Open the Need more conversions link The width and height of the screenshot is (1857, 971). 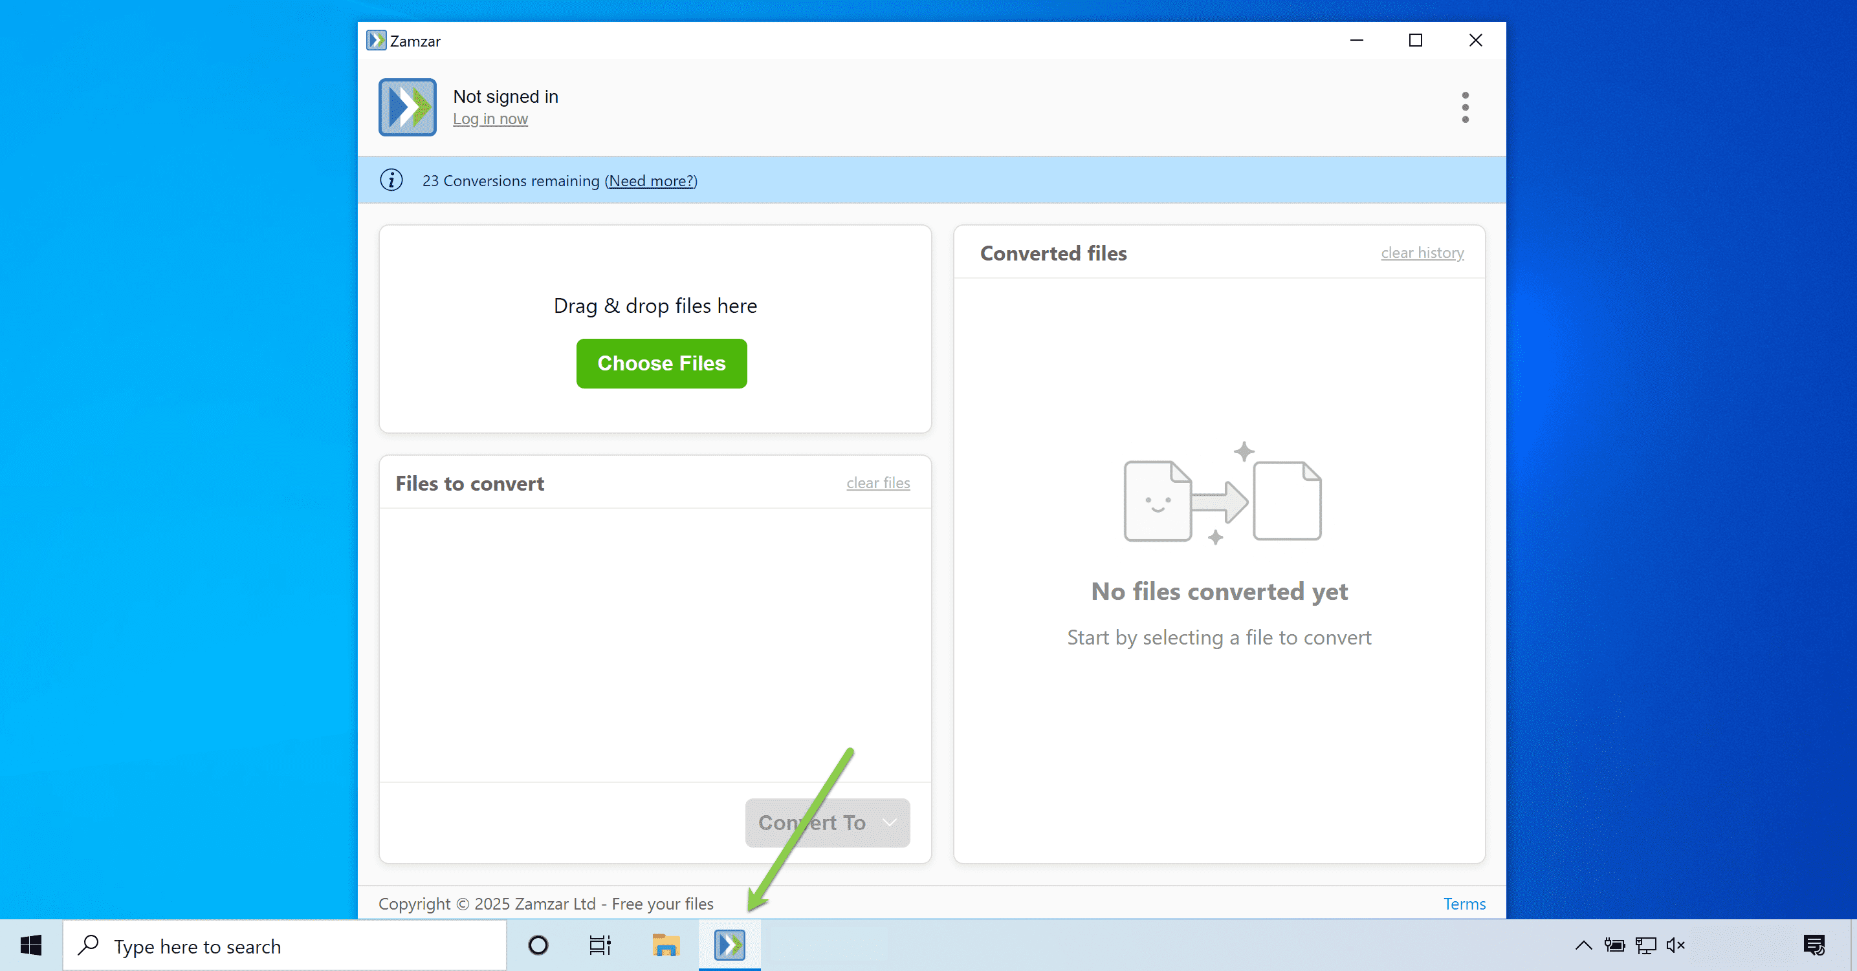[650, 181]
